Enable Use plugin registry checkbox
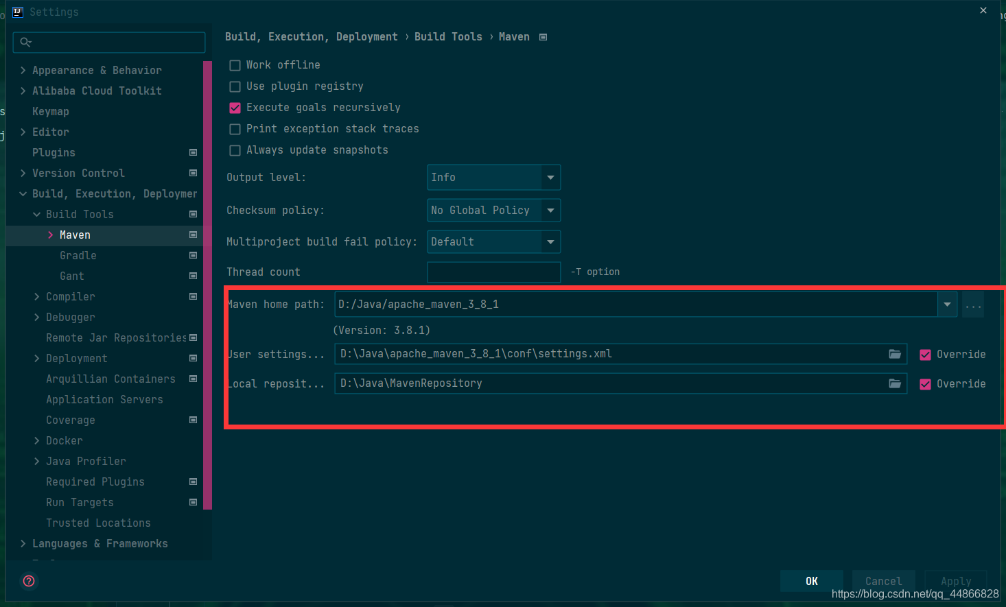The image size is (1006, 607). coord(235,86)
